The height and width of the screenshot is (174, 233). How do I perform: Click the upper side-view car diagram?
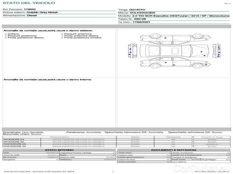click(175, 39)
